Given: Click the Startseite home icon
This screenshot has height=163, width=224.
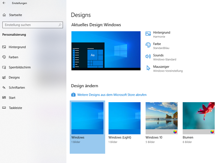Looking at the screenshot, I should 4,15.
